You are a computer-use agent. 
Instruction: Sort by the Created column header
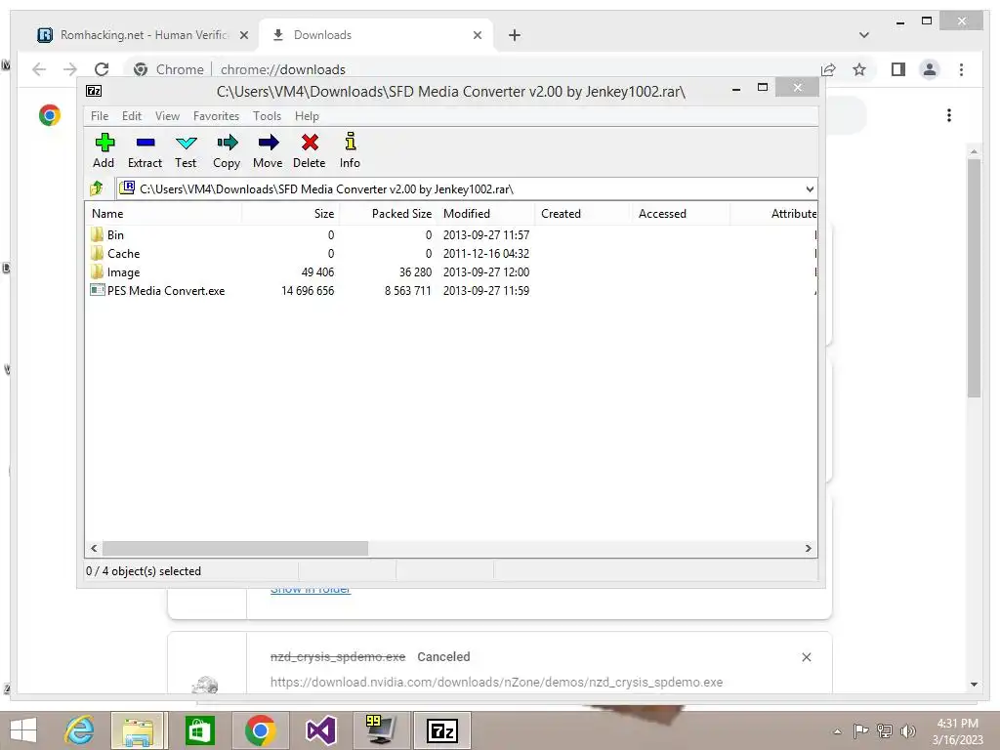[583, 214]
